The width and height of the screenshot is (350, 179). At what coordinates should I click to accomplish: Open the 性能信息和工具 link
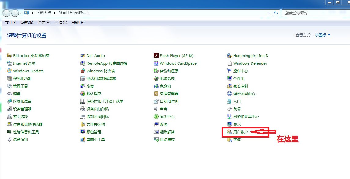coord(26,132)
